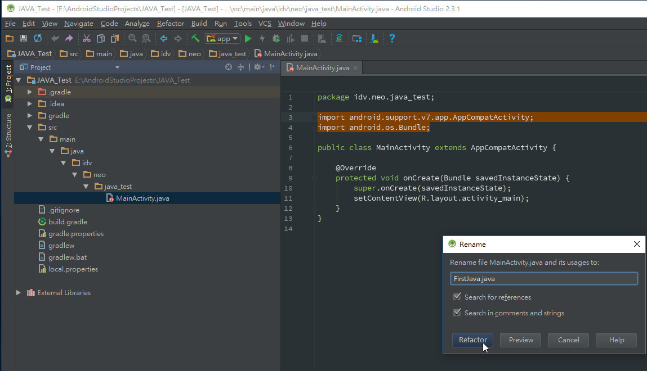Image resolution: width=647 pixels, height=371 pixels.
Task: Click the AVD Manager toolbar icon
Action: click(x=322, y=39)
